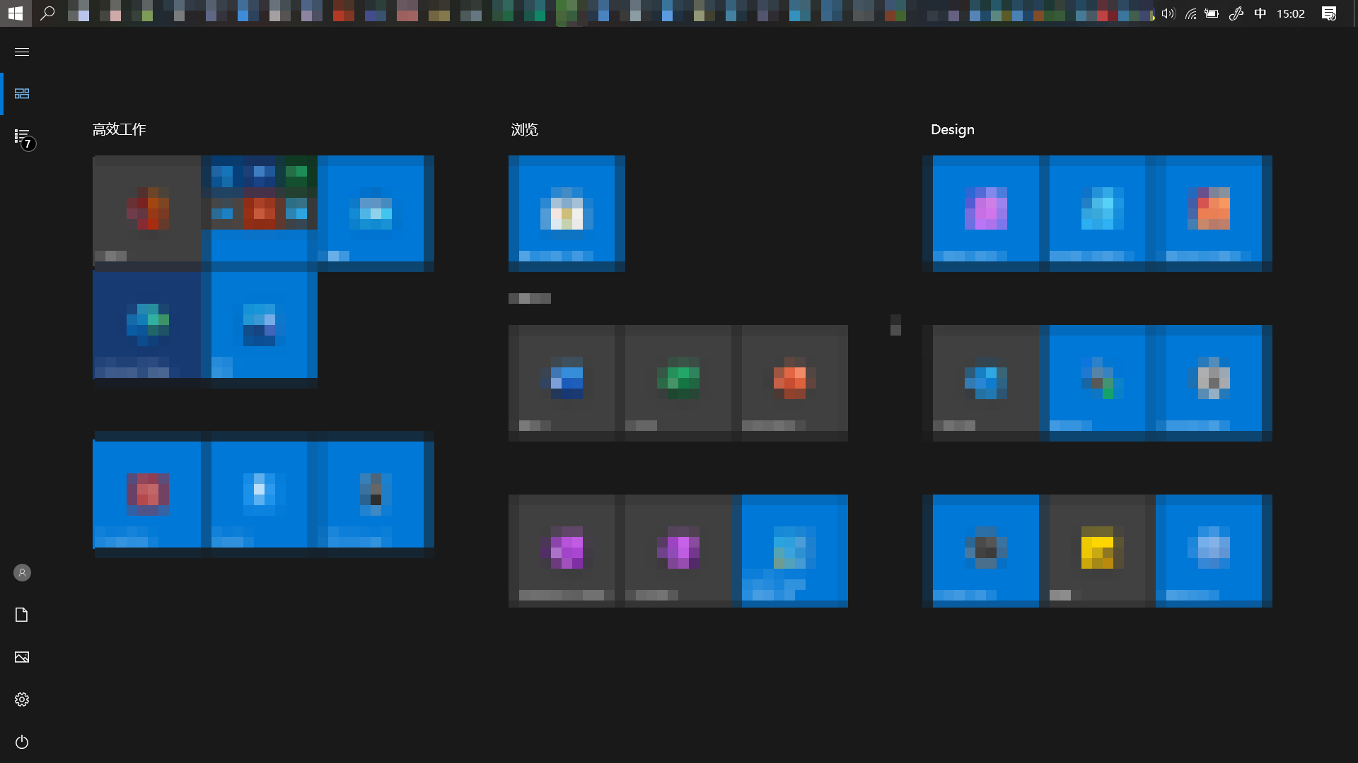Open the clock showing 15:02

(1290, 13)
